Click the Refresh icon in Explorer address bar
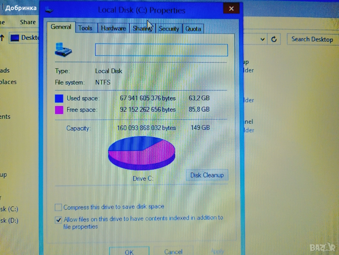 pos(274,40)
